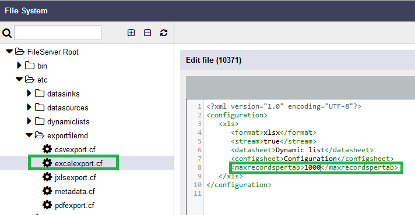Viewport: 415px width, 215px height.
Task: Click gear icon of csvexport.cf
Action: point(47,149)
